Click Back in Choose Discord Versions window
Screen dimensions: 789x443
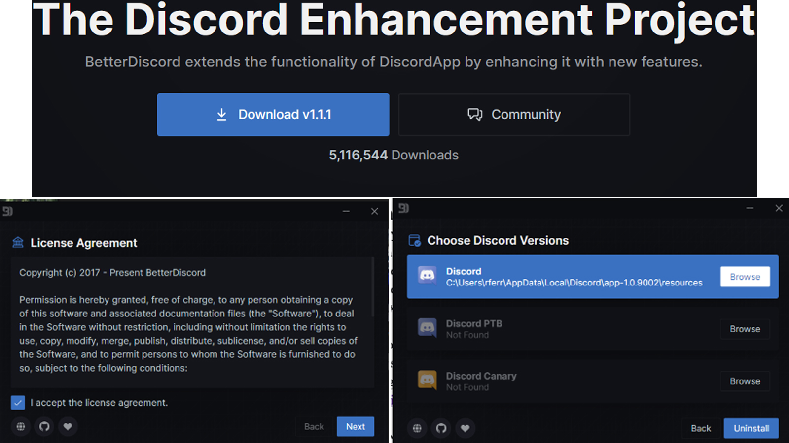[x=701, y=428]
